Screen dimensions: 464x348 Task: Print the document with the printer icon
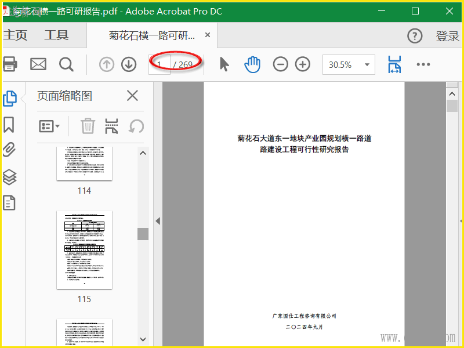10,64
